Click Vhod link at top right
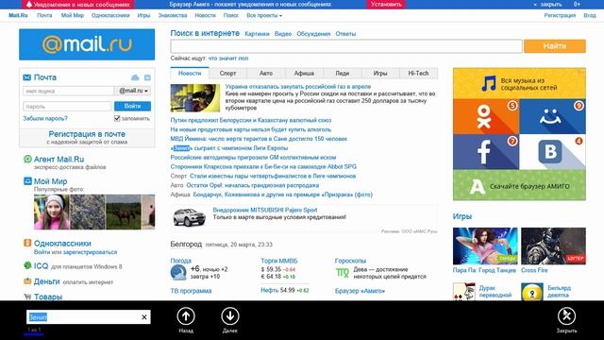The image size is (604, 340). [590, 15]
